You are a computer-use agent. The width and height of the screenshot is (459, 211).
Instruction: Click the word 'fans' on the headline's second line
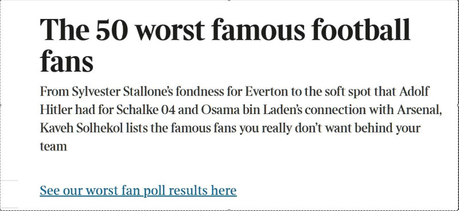coord(67,61)
